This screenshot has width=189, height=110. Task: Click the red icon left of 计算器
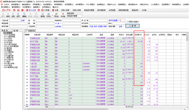tap(39, 10)
